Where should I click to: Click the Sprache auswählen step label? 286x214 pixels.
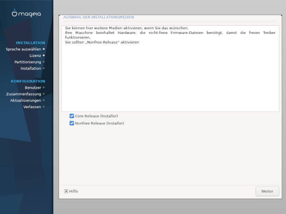pyautogui.click(x=23, y=49)
